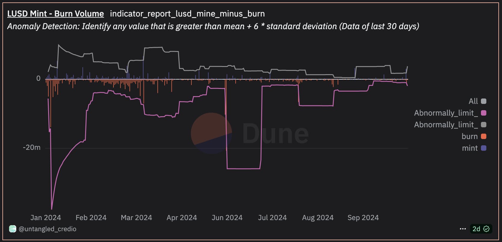The image size is (502, 242).
Task: Click the pink Abnormally_limit_ color swatch
Action: (x=484, y=113)
